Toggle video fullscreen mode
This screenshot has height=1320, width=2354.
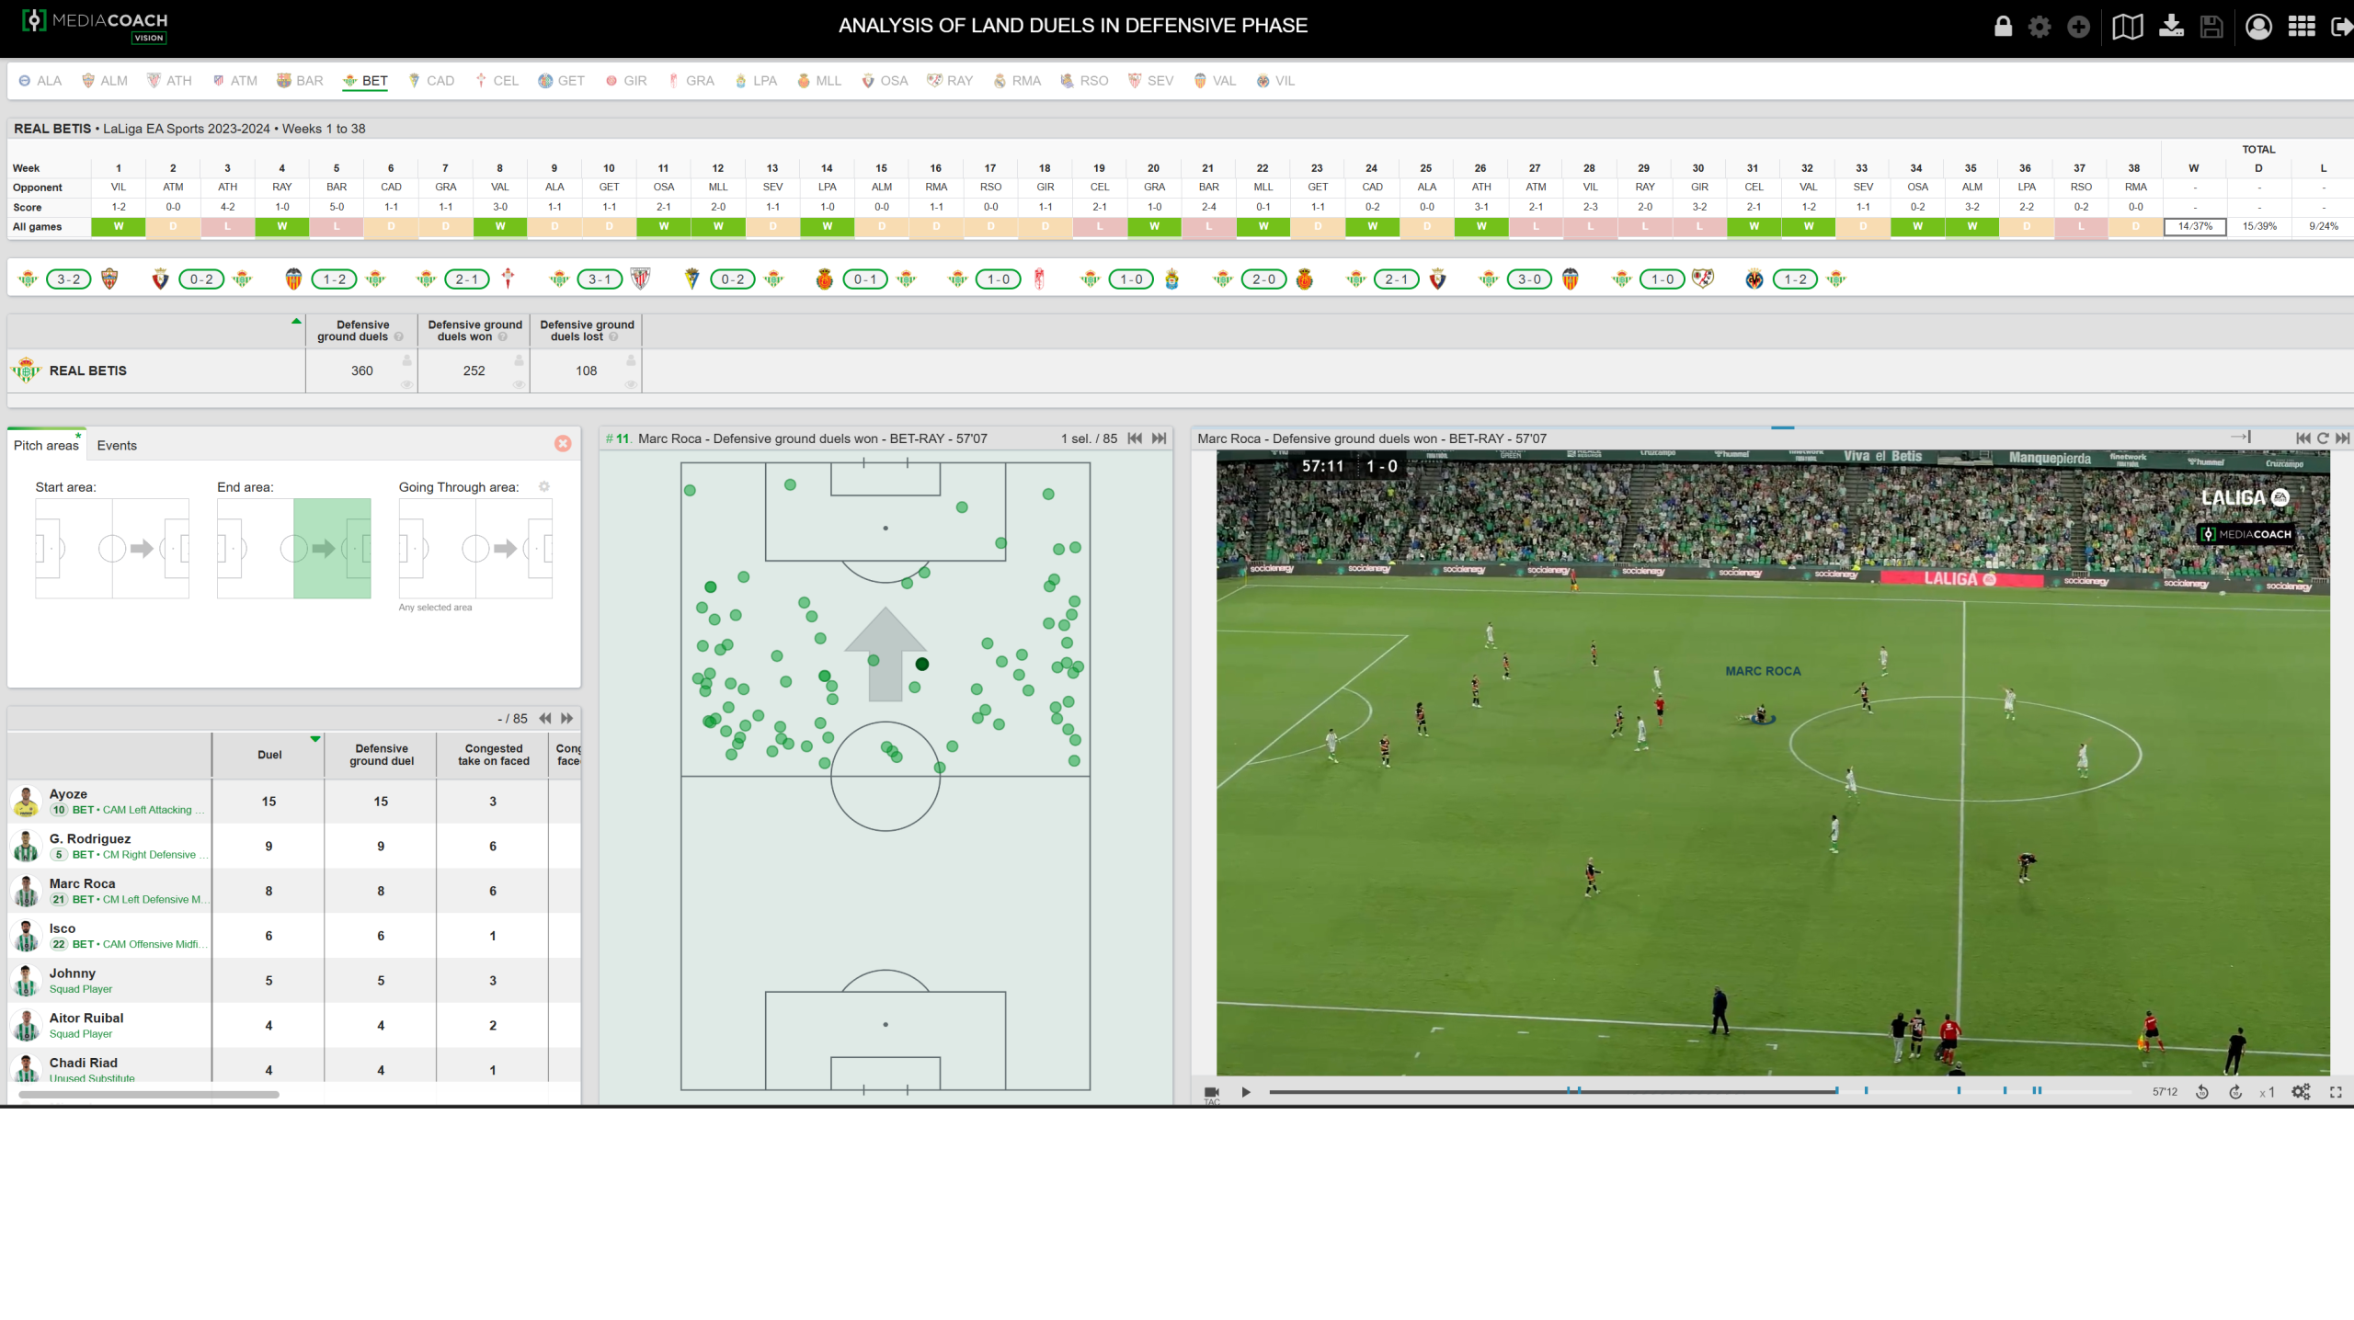pos(2336,1092)
